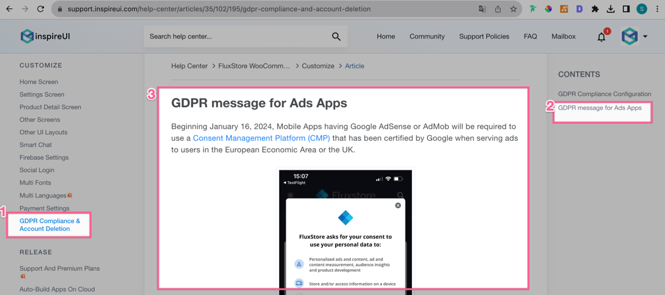Image resolution: width=665 pixels, height=295 pixels.
Task: Open Settings Screen in the sidebar
Action: point(42,94)
